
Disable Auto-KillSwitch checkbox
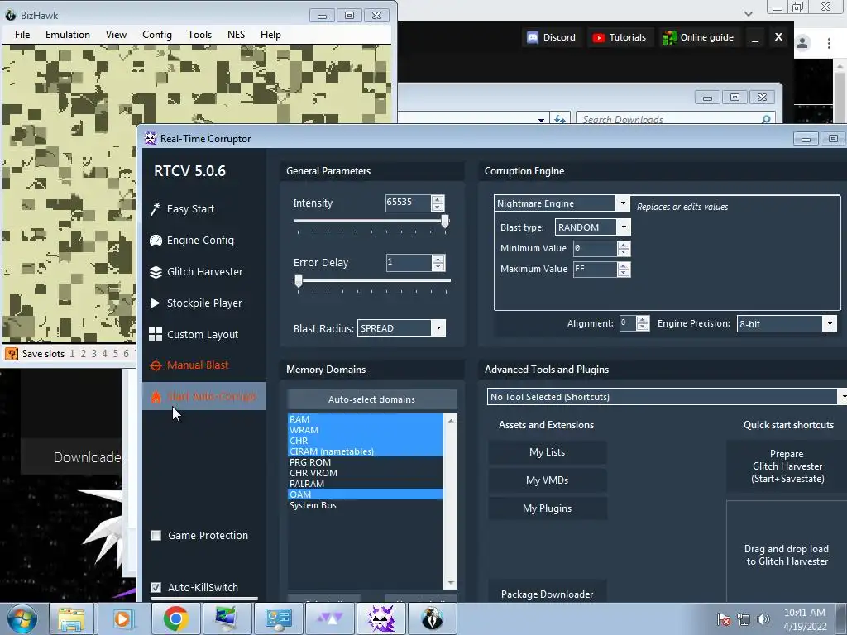(x=156, y=588)
